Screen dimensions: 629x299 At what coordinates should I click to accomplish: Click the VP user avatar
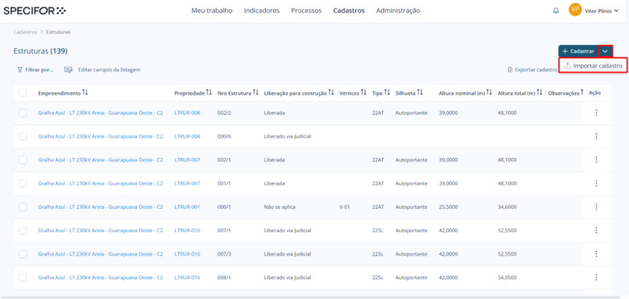(x=575, y=10)
